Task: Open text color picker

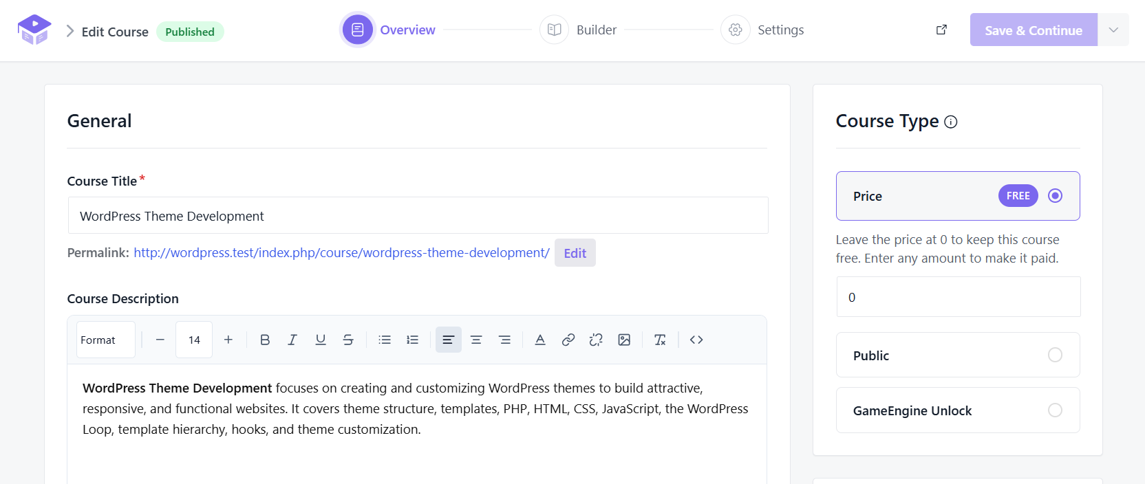Action: click(x=540, y=340)
